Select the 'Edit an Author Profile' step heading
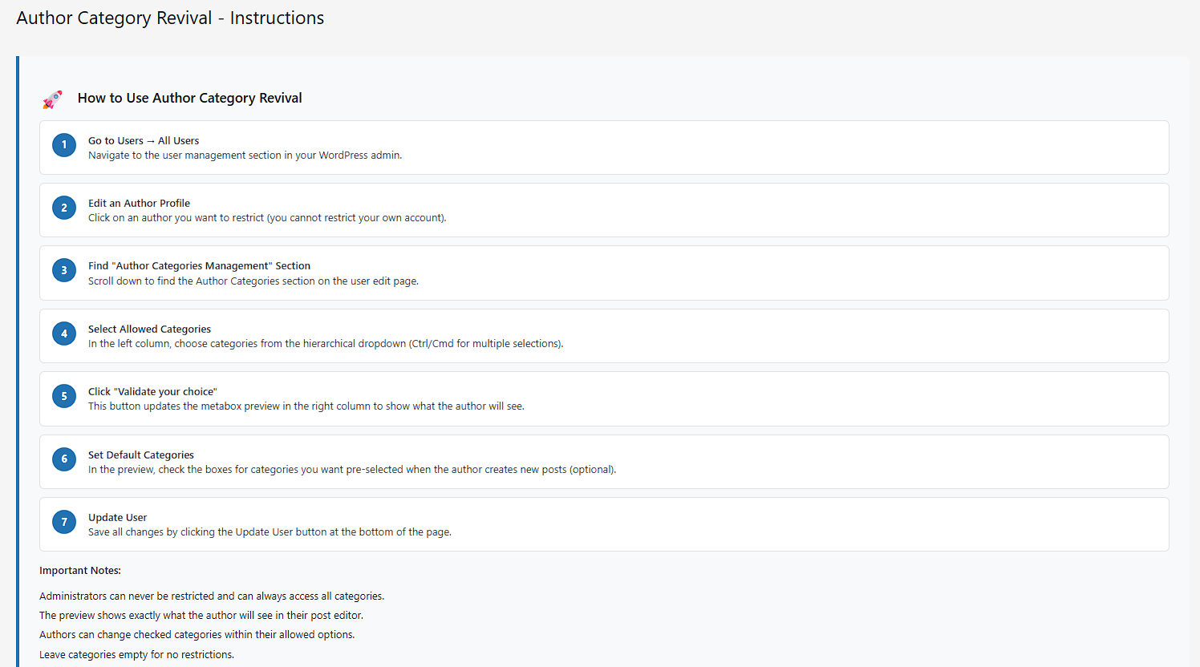Image resolution: width=1200 pixels, height=667 pixels. [139, 203]
